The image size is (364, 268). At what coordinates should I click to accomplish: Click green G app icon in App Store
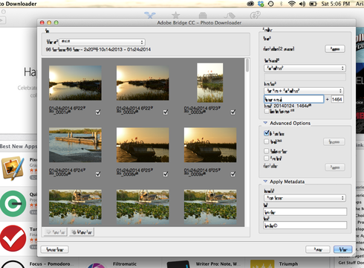(13, 203)
